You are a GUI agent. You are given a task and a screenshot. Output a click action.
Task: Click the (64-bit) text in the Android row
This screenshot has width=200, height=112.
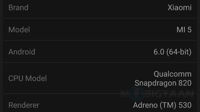coord(179,52)
